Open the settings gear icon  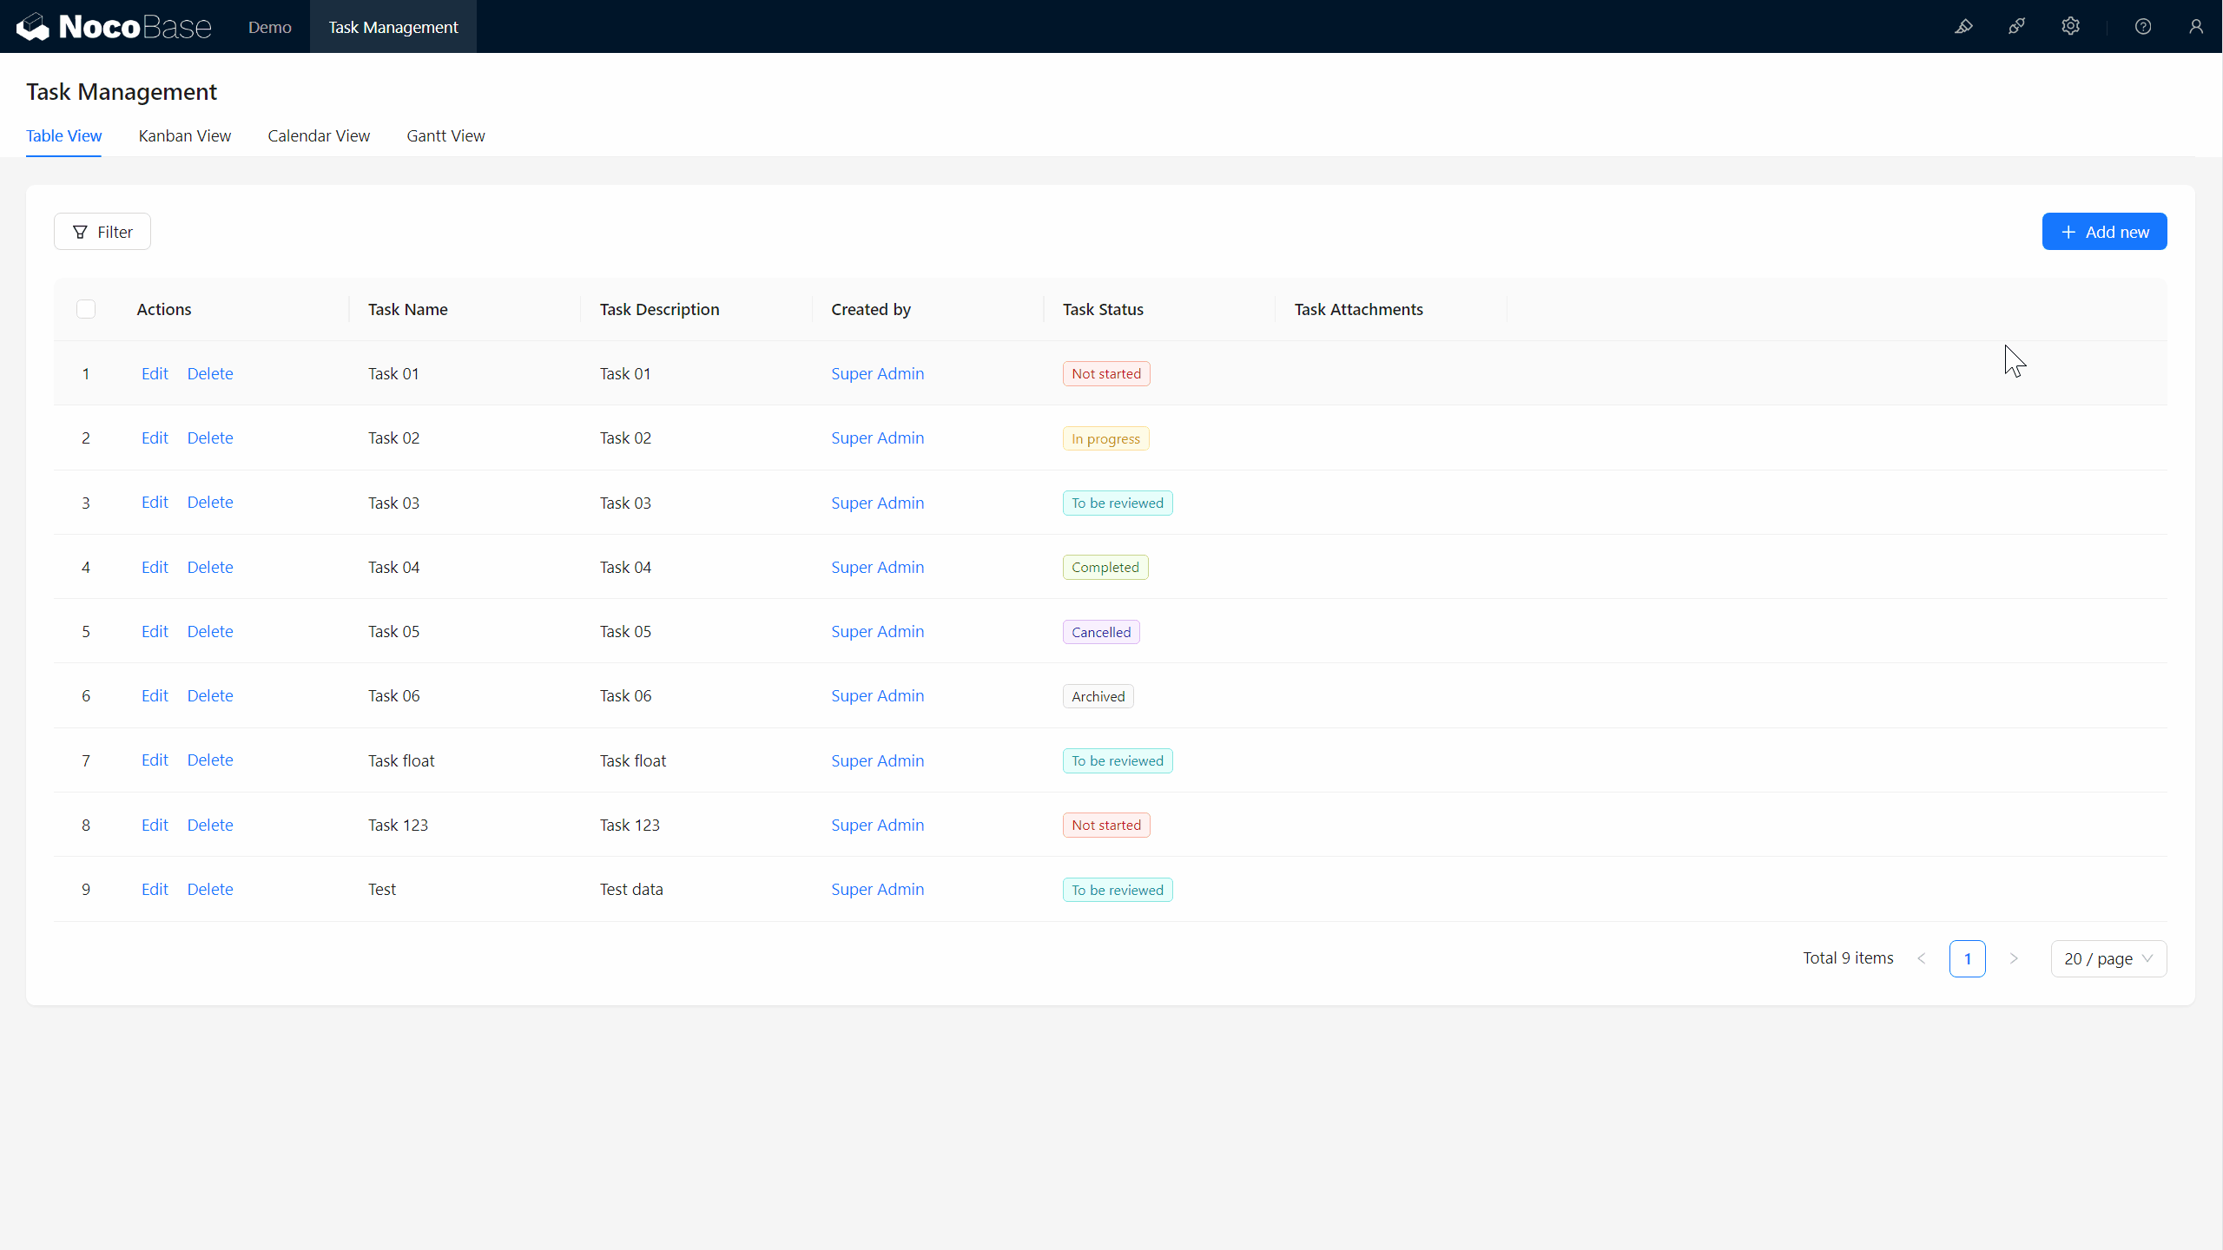click(2071, 27)
